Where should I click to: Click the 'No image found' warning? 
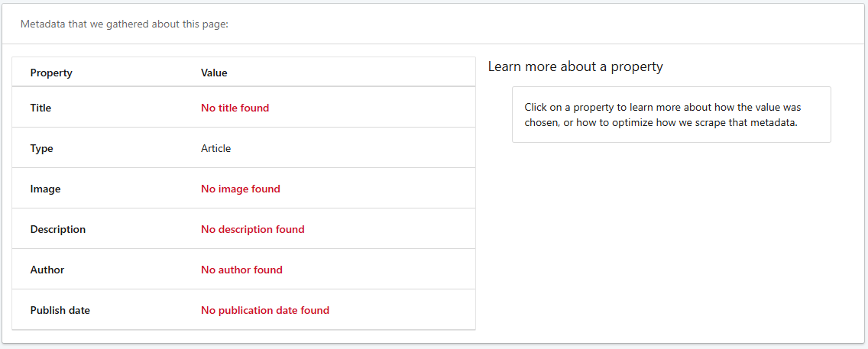[240, 189]
